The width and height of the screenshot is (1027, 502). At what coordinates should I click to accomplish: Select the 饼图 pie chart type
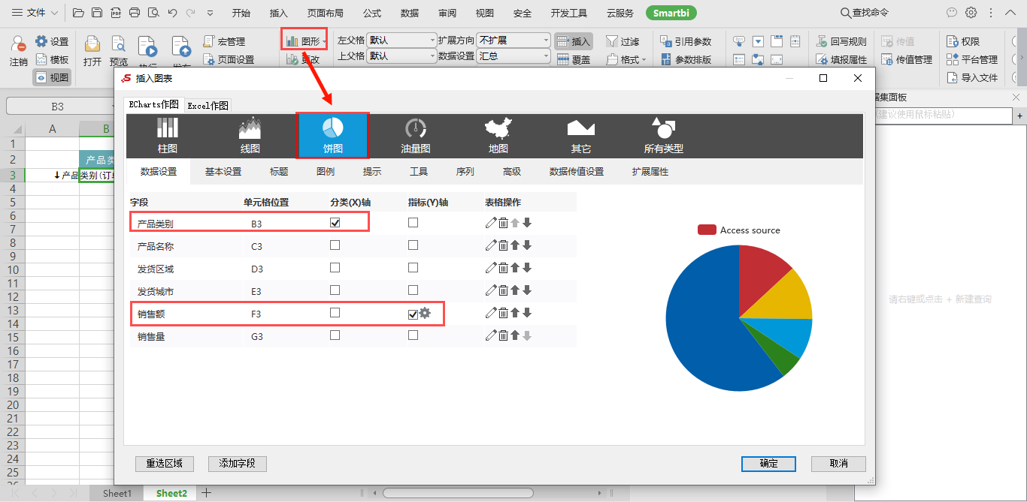pyautogui.click(x=333, y=136)
